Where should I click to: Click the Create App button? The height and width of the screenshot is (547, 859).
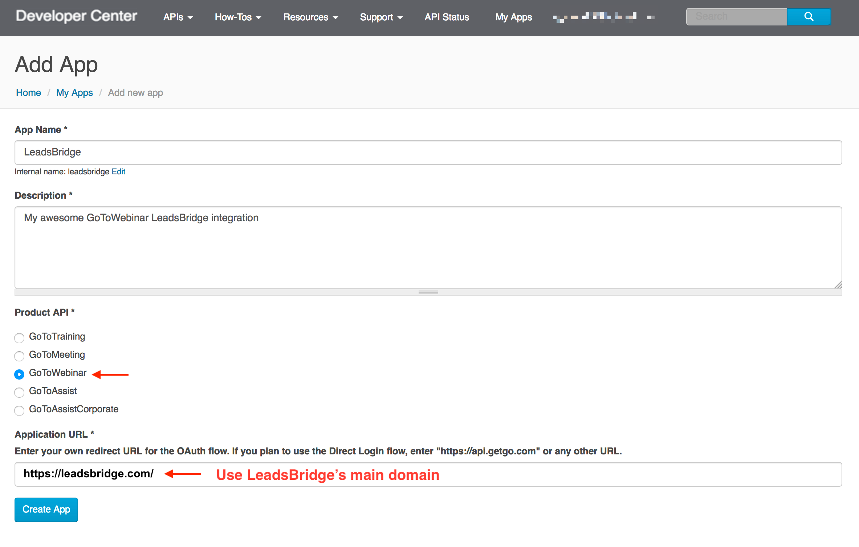tap(46, 510)
